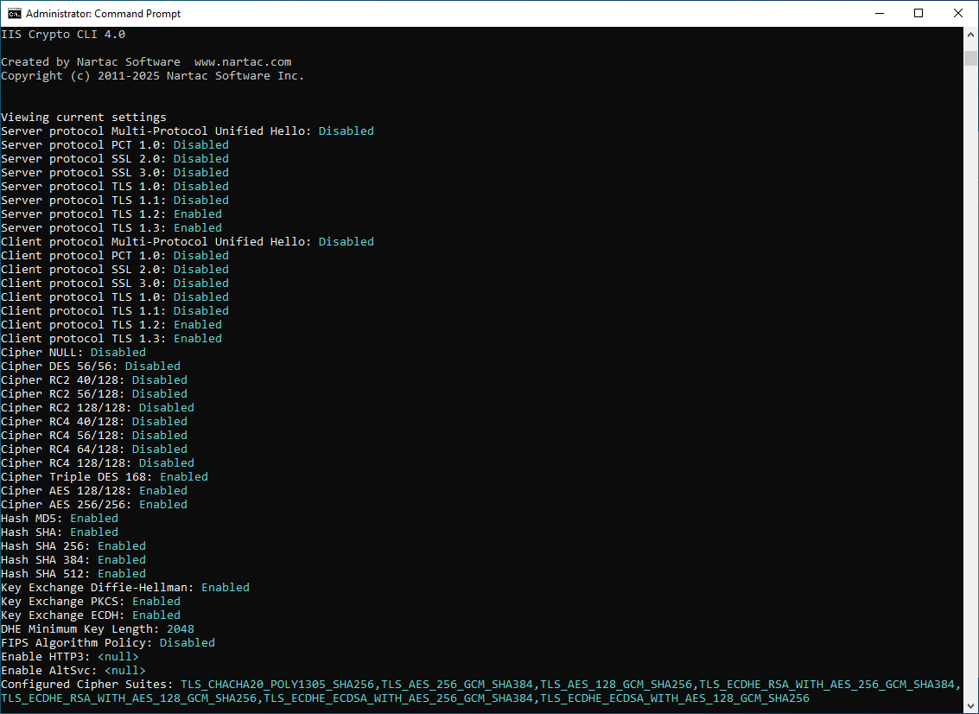Click the 'Key Exchange Diffie-Hellman' line
979x714 pixels.
[x=125, y=588]
